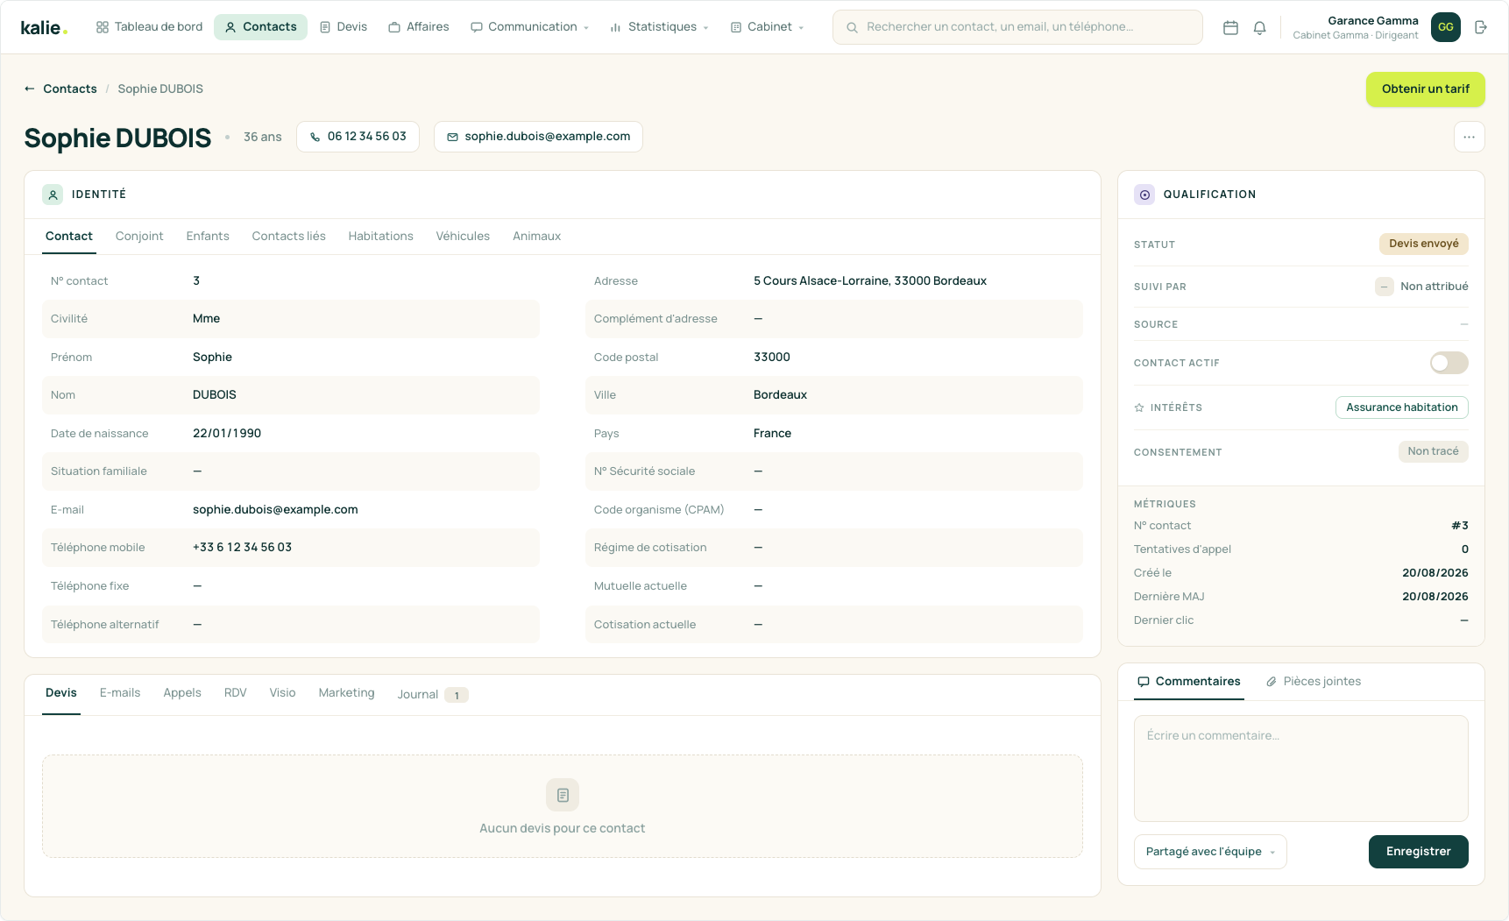Open the more options ellipsis button
This screenshot has height=921, width=1509.
(1470, 137)
